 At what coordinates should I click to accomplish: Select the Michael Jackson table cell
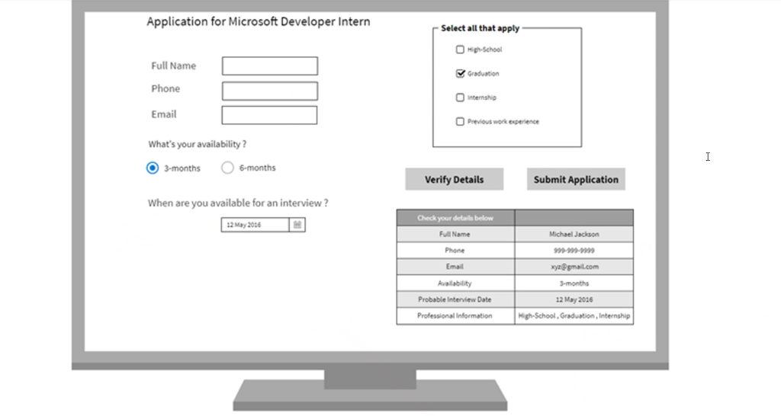pos(574,234)
